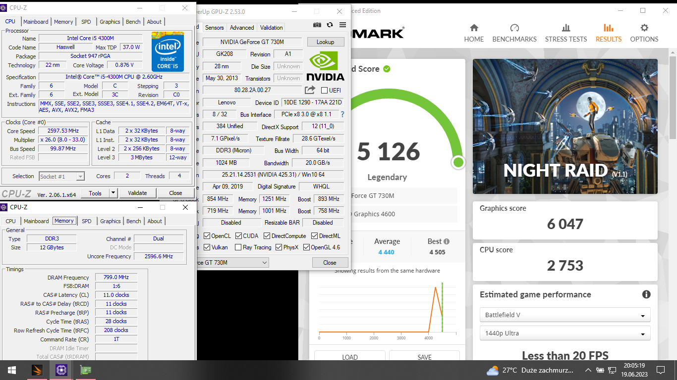The image size is (677, 380).
Task: Click Night Raid benchmark thumbnail
Action: point(565,127)
